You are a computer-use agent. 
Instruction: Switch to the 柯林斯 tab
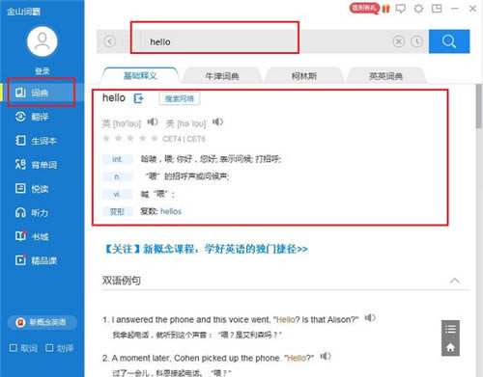304,76
